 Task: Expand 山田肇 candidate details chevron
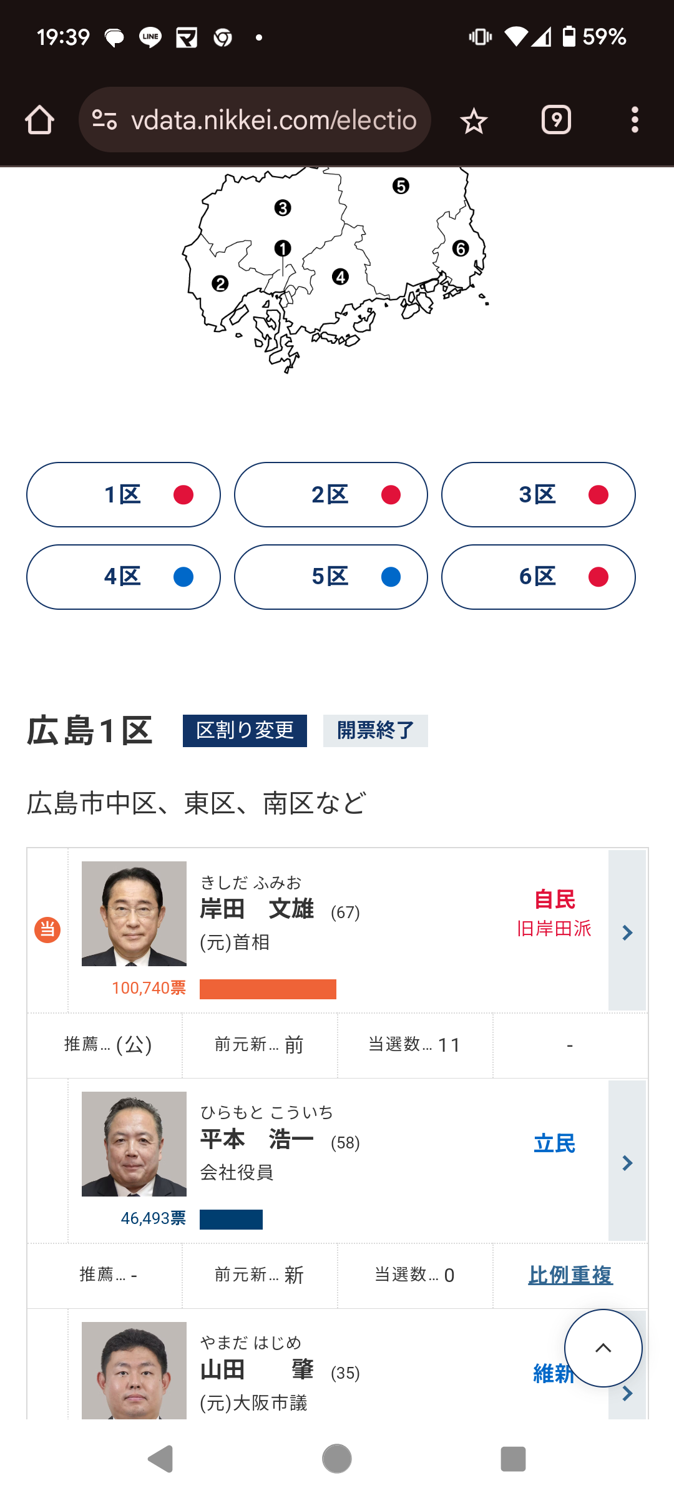point(627,1394)
